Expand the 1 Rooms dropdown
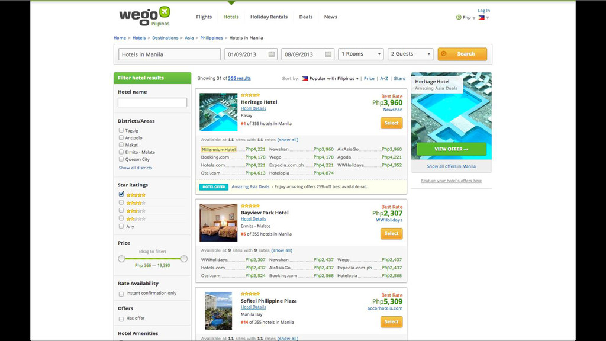 [361, 54]
